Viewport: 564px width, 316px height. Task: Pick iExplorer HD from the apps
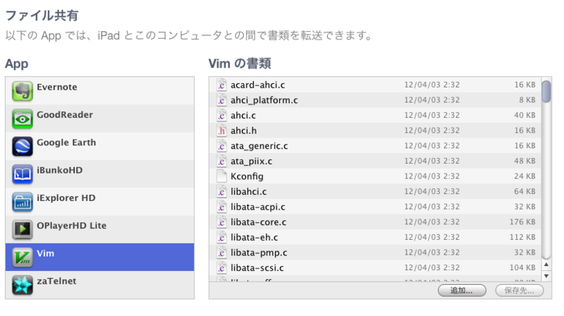coord(99,202)
